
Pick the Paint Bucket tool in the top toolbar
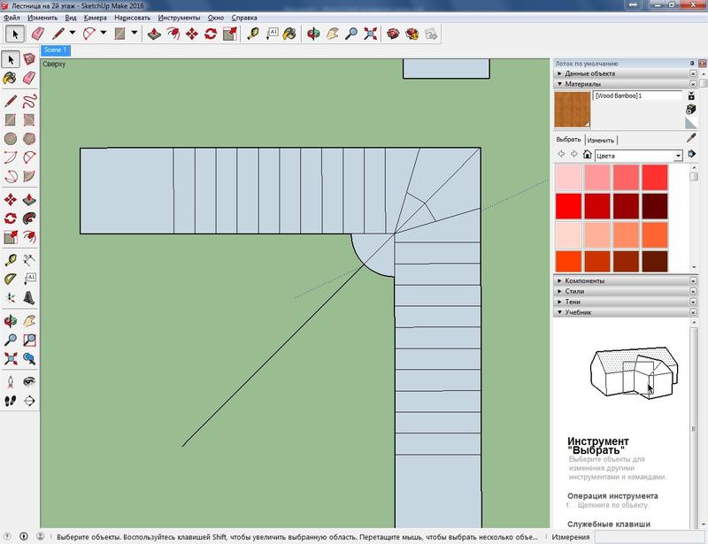tap(292, 34)
